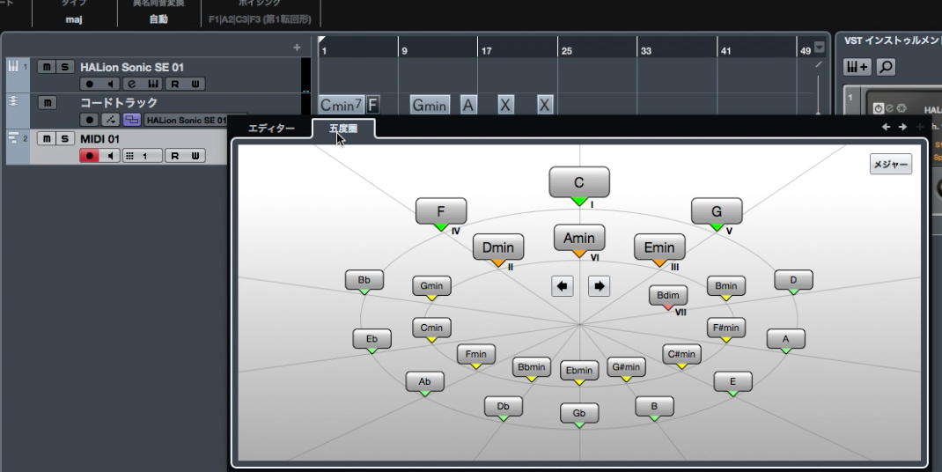The image size is (942, 472).
Task: Pick the Amin chord
Action: pos(579,238)
